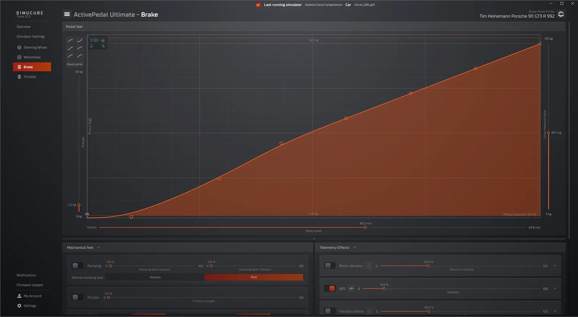The image size is (578, 317).
Task: Open the Brake page in the sidebar
Action: [x=32, y=67]
